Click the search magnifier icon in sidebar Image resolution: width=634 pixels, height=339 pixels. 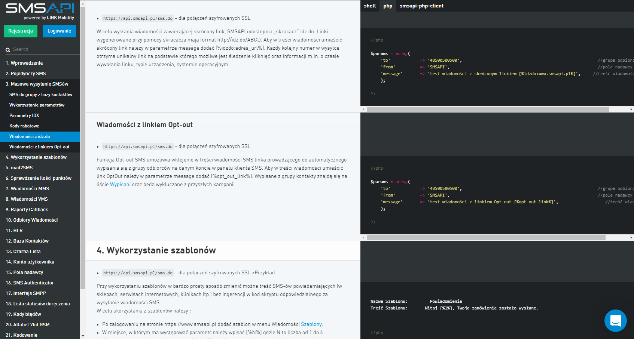pos(8,50)
